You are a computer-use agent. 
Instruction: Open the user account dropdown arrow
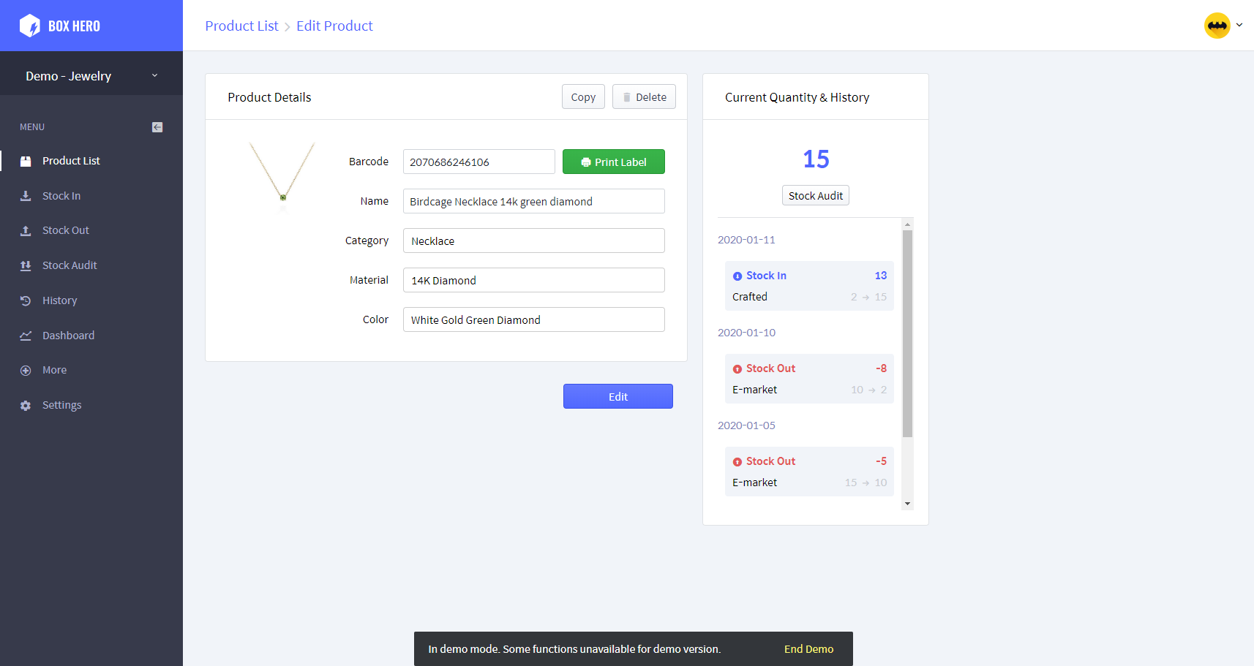click(x=1239, y=25)
